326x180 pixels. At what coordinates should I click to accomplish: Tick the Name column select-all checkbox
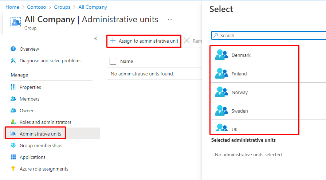[x=113, y=61]
